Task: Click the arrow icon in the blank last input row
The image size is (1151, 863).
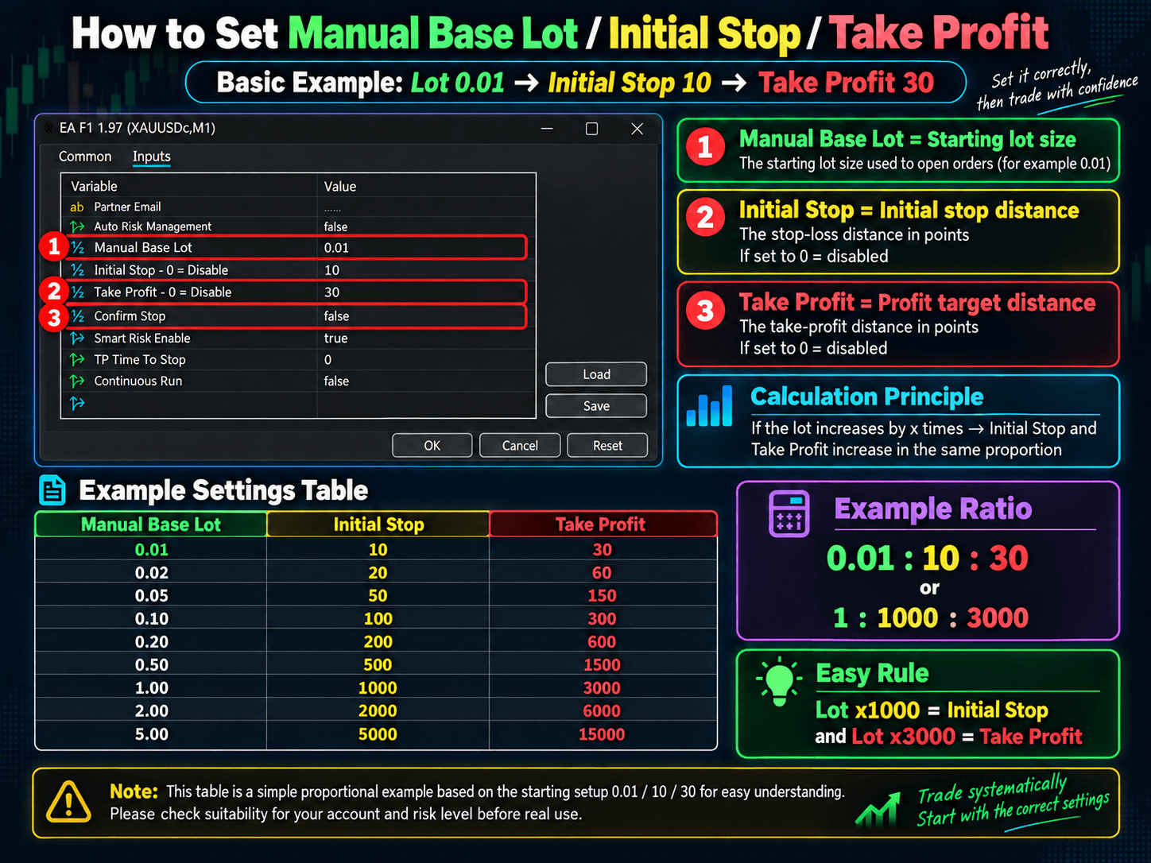Action: pos(77,404)
